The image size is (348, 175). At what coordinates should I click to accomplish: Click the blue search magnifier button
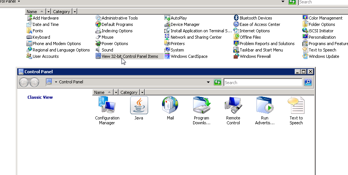(308, 82)
